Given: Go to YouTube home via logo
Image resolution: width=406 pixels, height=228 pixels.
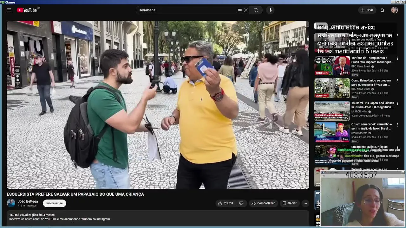Looking at the screenshot, I should click(x=27, y=10).
